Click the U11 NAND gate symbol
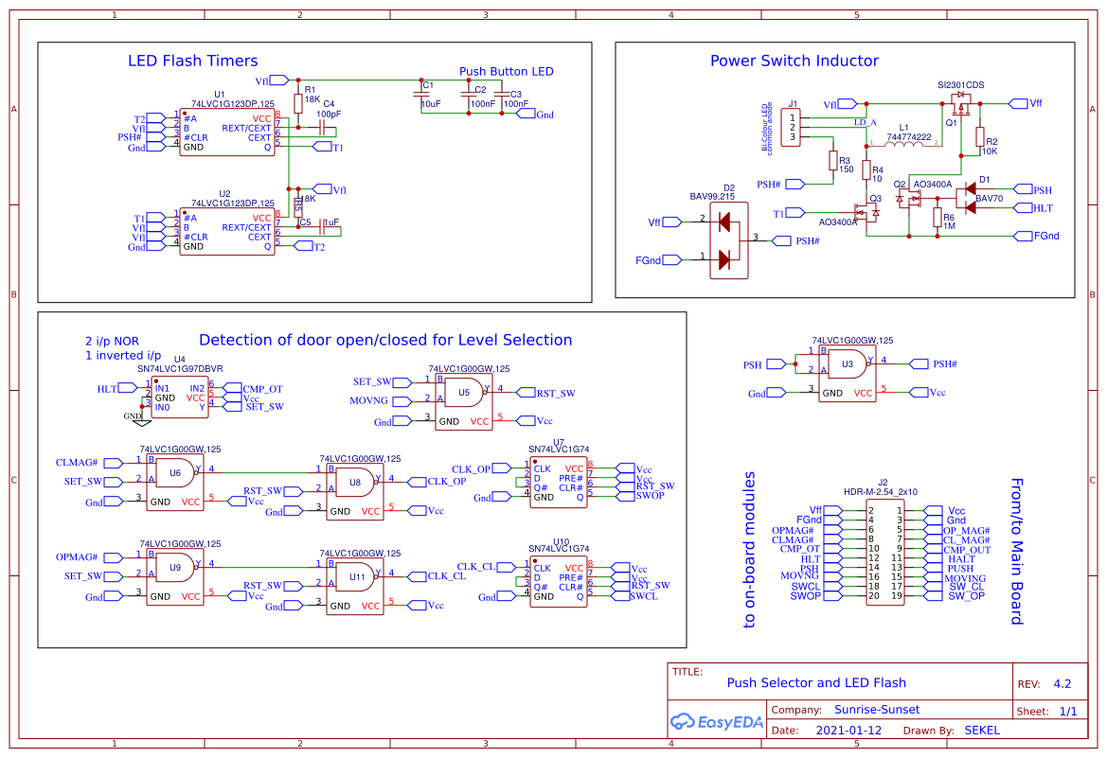 point(355,587)
